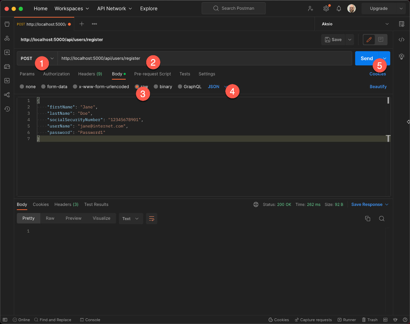Screen dimensions: 410x324
Task: Toggle sidebar from status bar icon
Action: point(5,320)
